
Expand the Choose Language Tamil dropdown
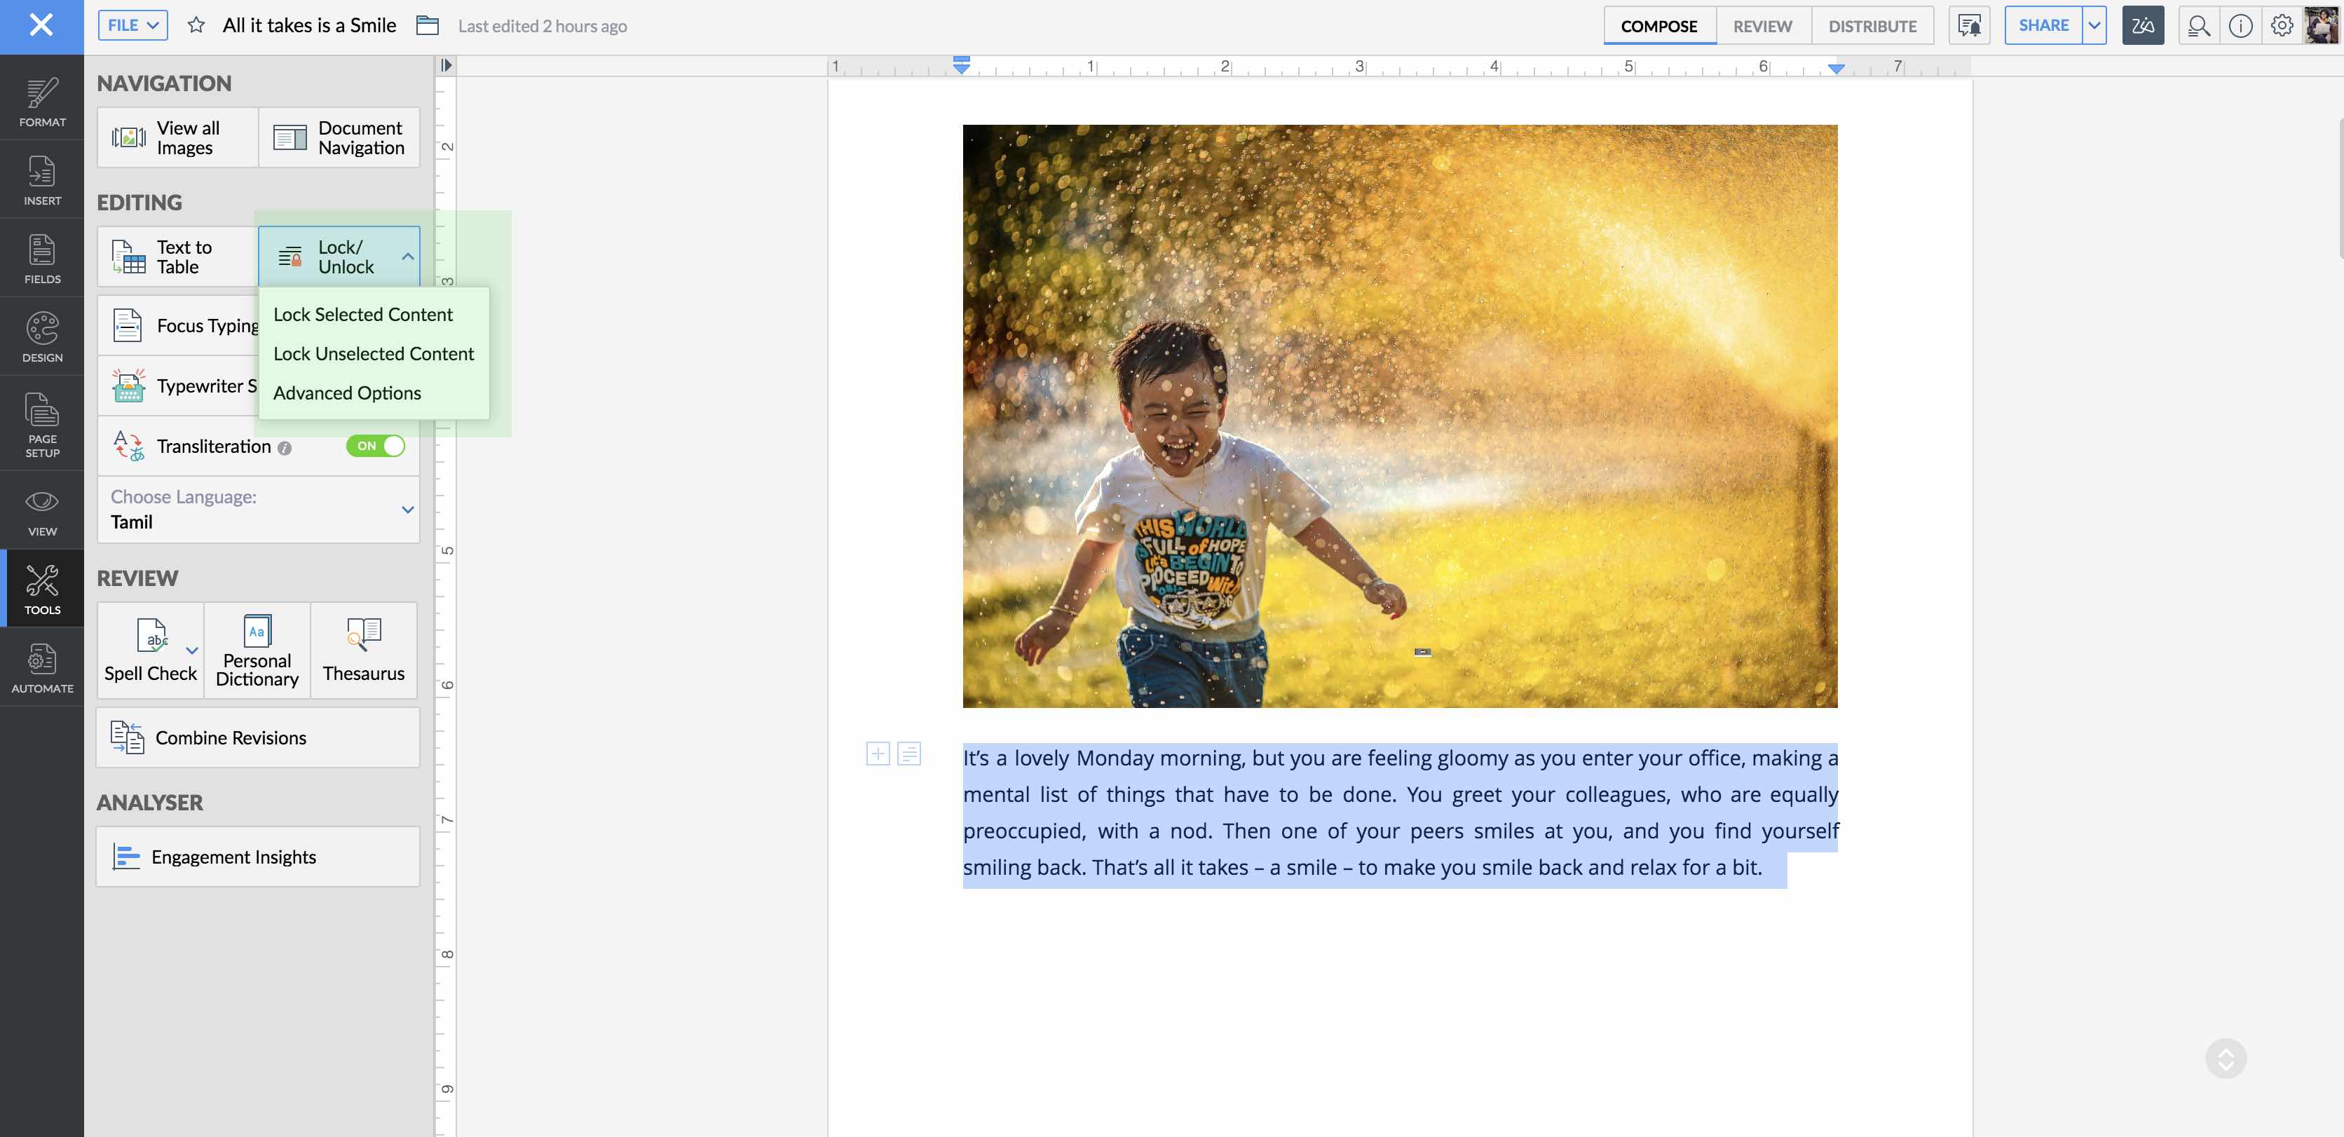point(408,510)
